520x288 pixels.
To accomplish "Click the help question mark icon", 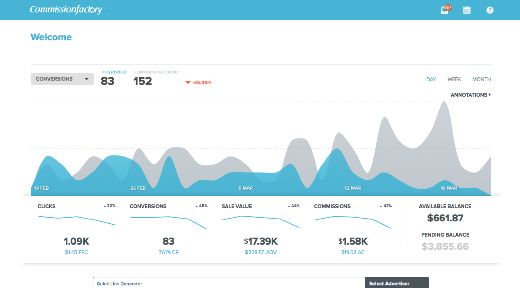I will point(489,10).
